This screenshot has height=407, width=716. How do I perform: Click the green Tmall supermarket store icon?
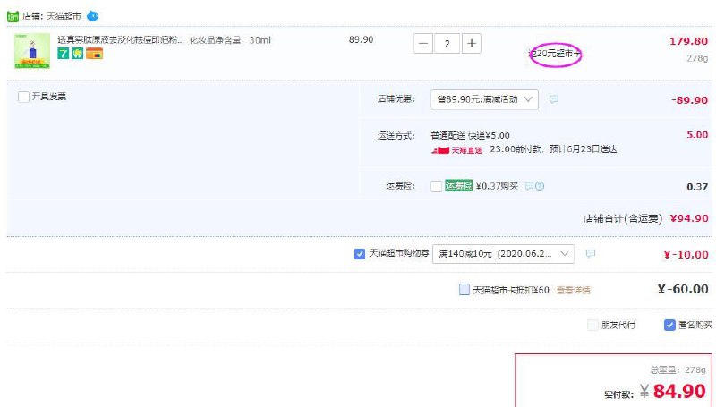pyautogui.click(x=13, y=16)
